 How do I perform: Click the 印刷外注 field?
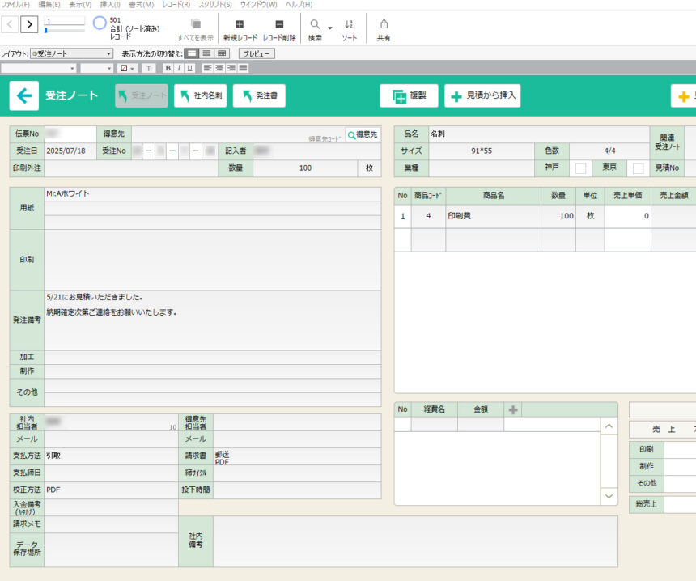[131, 168]
